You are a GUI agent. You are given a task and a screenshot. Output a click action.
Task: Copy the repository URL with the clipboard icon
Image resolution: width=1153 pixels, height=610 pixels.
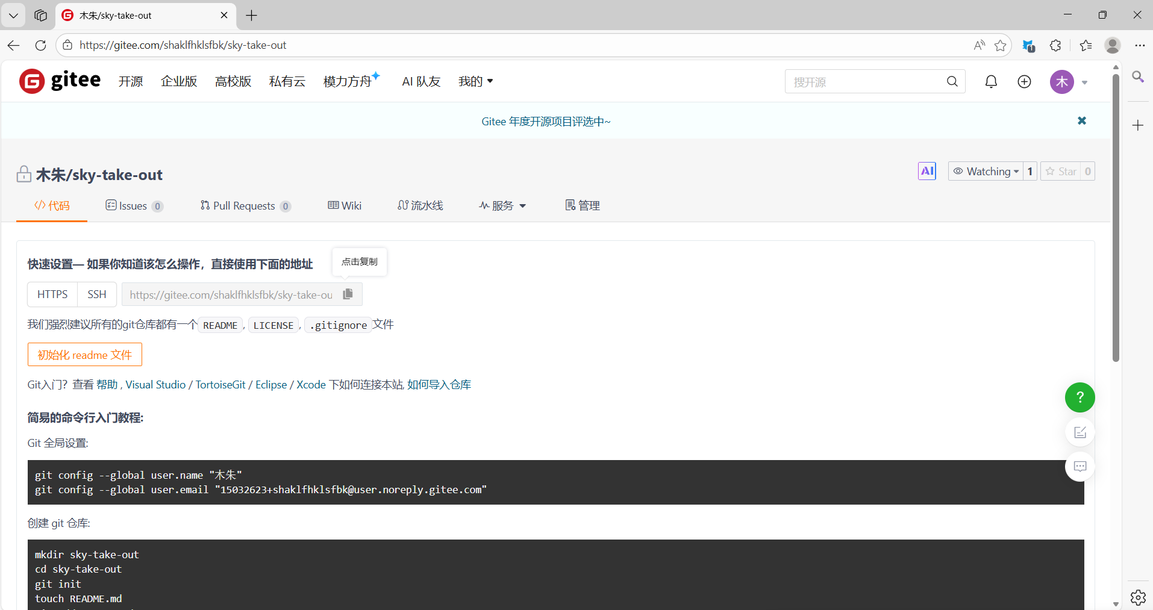348,294
